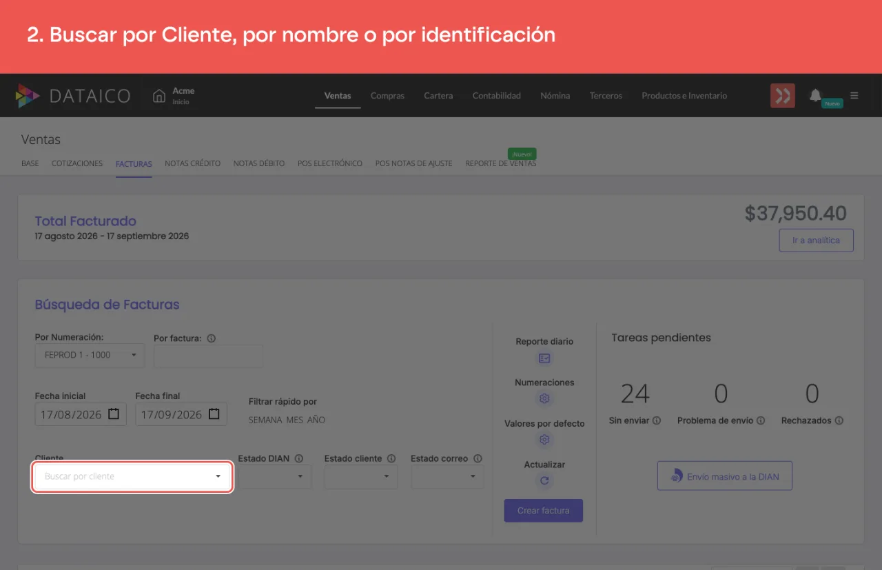
Task: Switch to the POS Electrónico tab
Action: (330, 163)
